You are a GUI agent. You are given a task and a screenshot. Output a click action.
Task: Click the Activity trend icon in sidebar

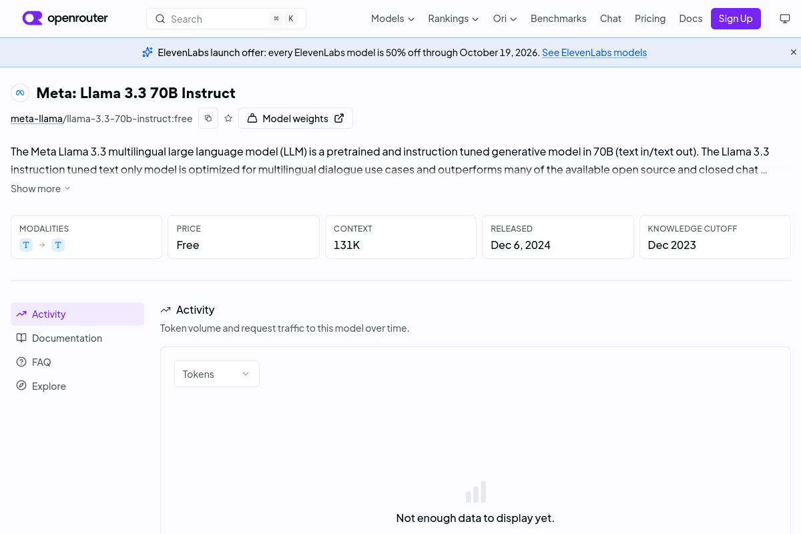coord(21,314)
